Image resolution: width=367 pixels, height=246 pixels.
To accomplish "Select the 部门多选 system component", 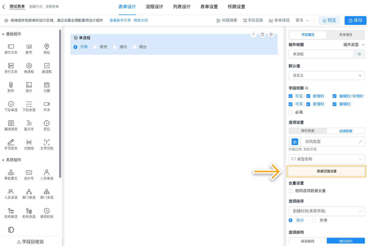I will click(46, 193).
